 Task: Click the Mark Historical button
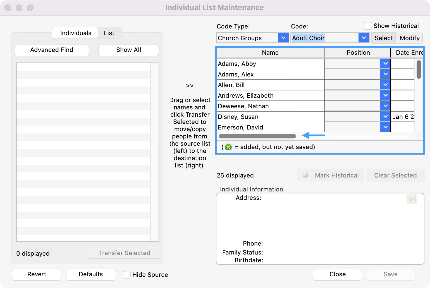click(330, 175)
